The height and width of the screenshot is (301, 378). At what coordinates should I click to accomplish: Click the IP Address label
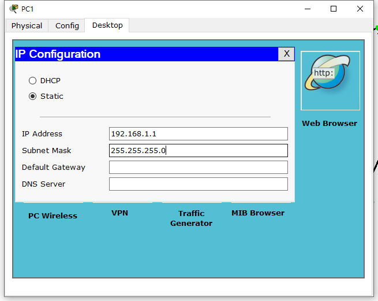(x=42, y=133)
